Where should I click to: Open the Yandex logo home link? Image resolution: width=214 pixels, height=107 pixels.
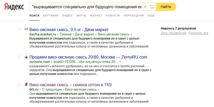[14, 7]
